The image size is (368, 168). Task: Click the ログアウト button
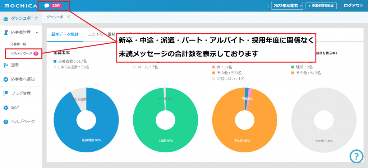pyautogui.click(x=353, y=6)
